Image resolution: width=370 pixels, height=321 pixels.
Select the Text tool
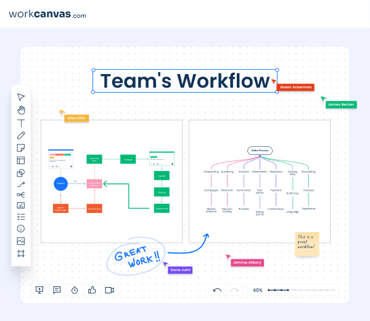(x=21, y=123)
